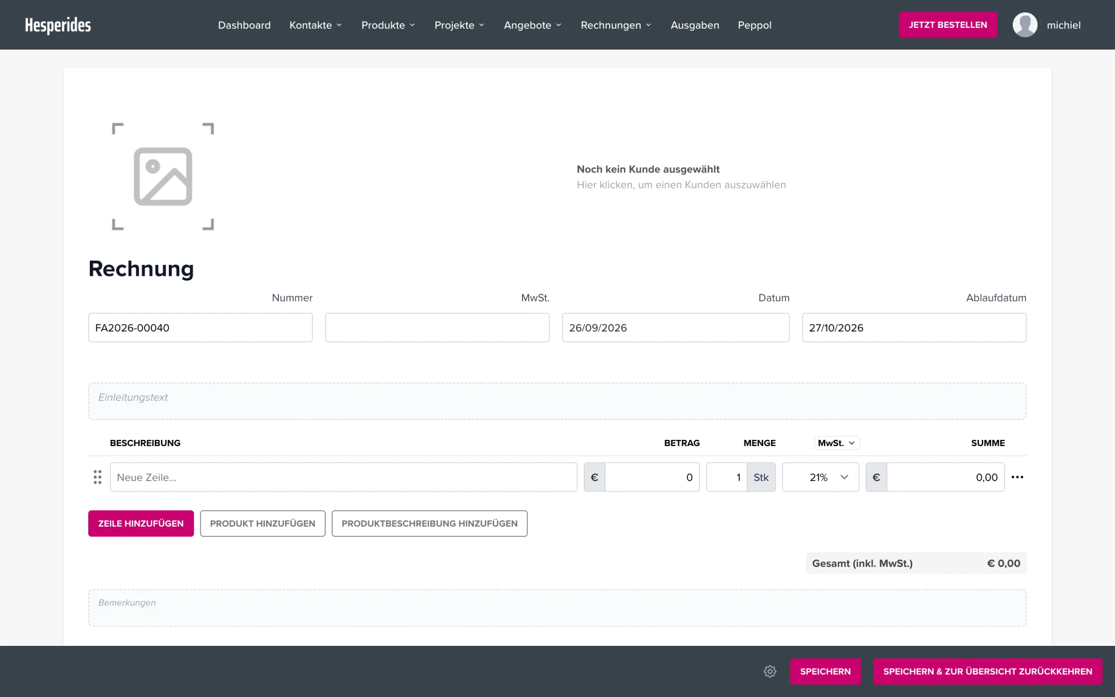
Task: Click the Menge quantity field
Action: 726,477
